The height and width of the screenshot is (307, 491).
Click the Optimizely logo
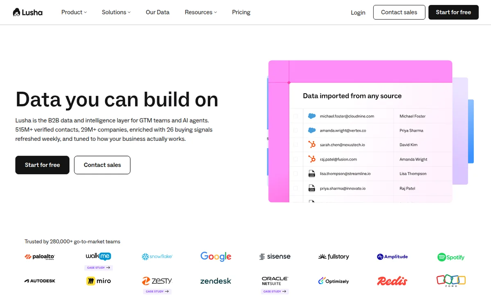(334, 281)
